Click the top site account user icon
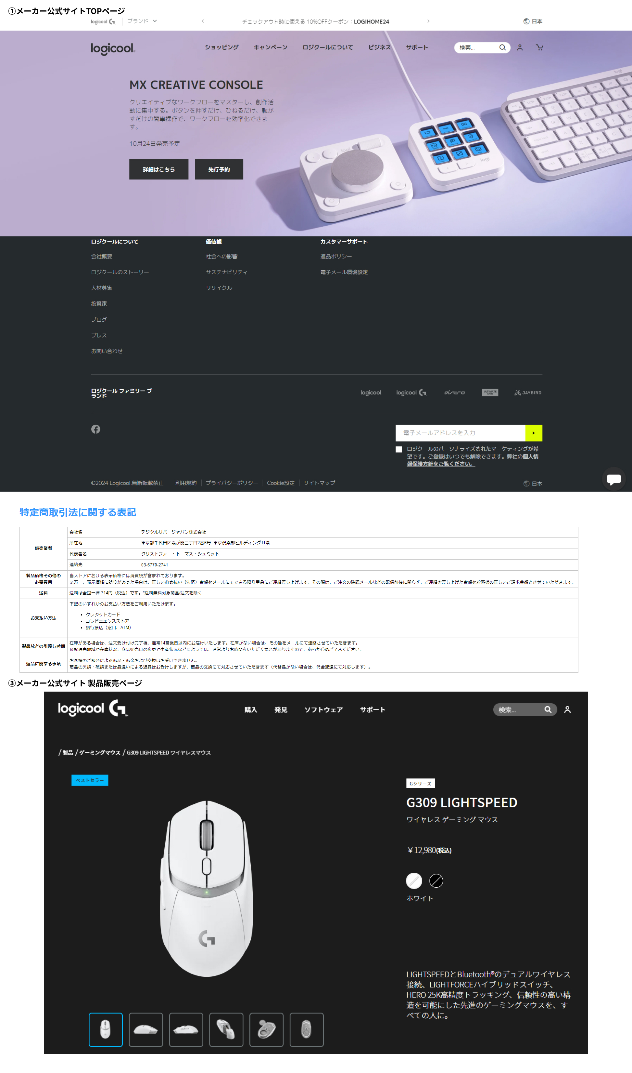This screenshot has width=632, height=1073. pos(520,47)
